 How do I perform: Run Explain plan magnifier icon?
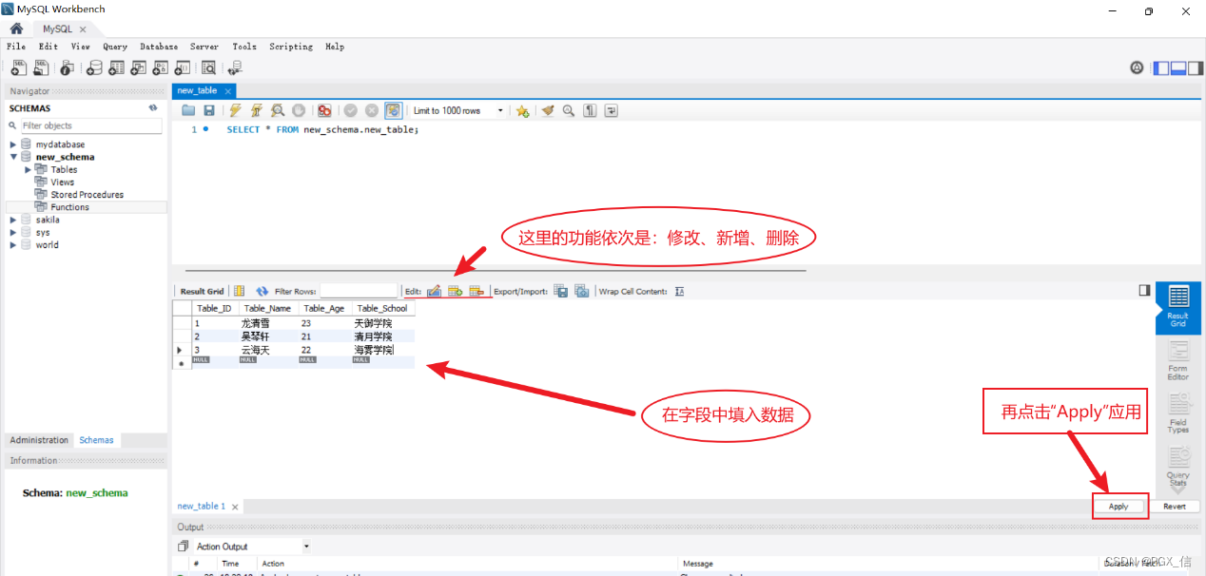pos(278,110)
